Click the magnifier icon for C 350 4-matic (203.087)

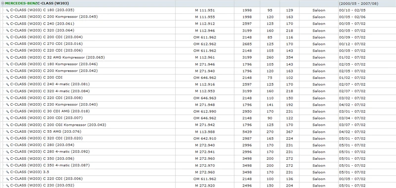pos(7,165)
